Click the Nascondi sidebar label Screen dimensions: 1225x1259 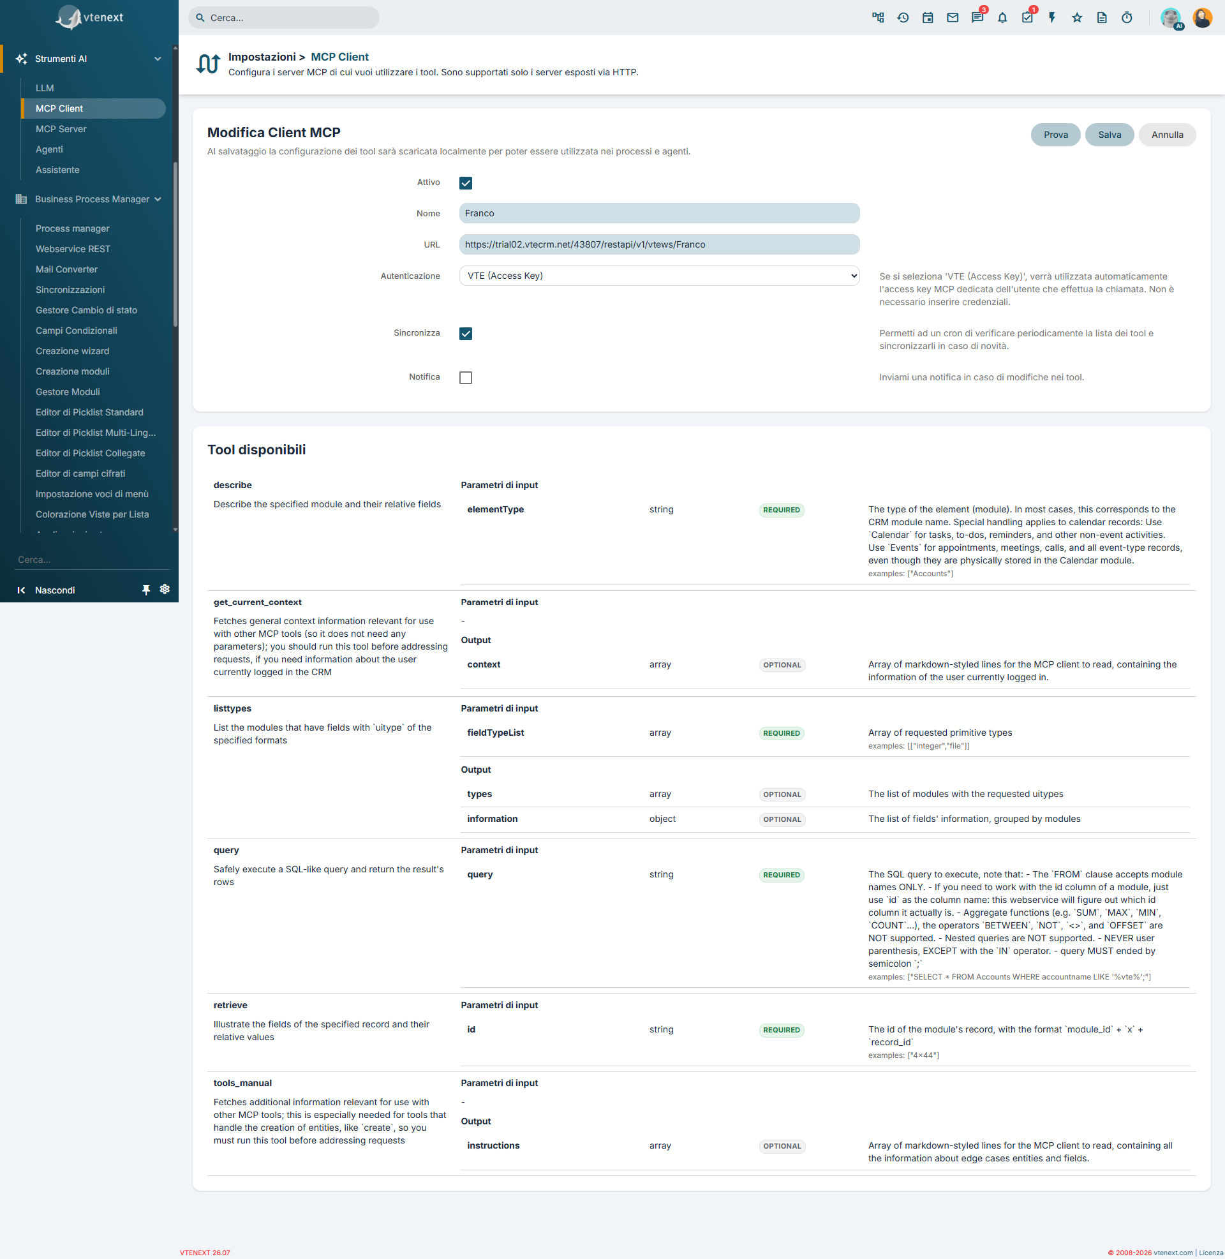point(55,591)
